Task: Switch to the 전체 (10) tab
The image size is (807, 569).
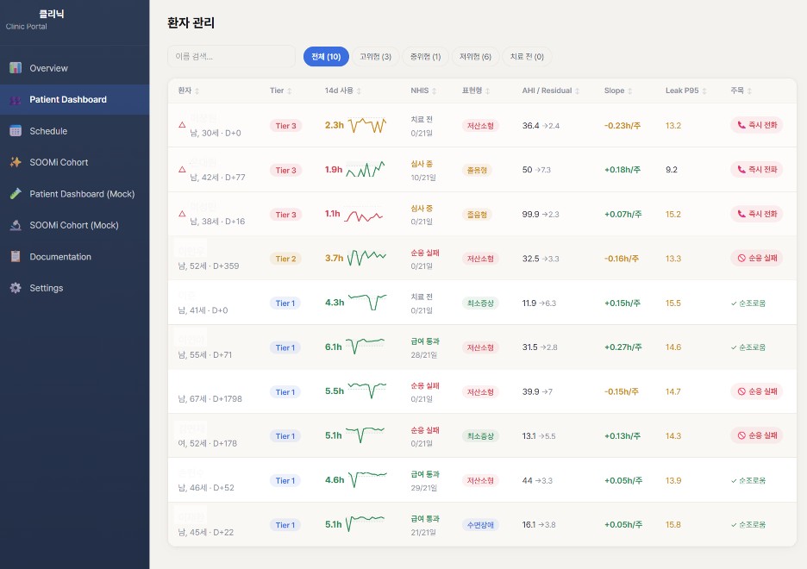Action: pos(326,56)
